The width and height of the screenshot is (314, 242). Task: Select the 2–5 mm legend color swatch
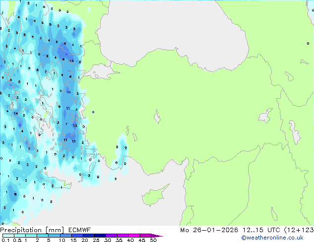(43, 236)
